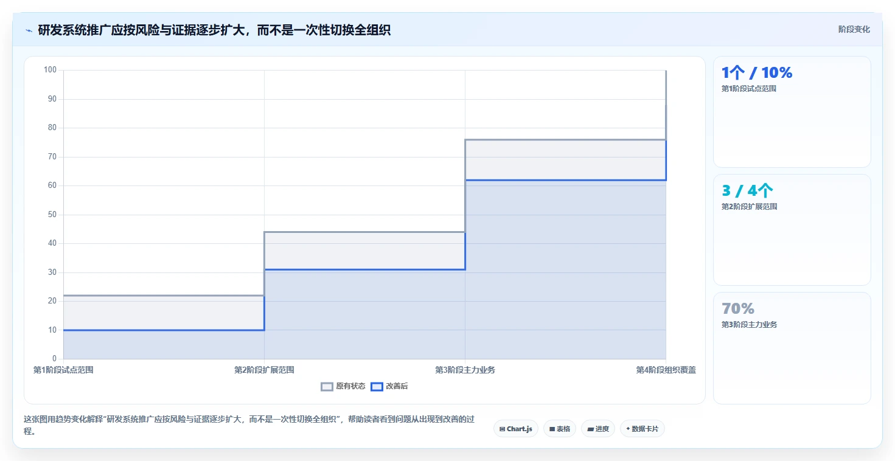The image size is (895, 461).
Task: Click the 数据卡片 tag pill
Action: [x=642, y=429]
